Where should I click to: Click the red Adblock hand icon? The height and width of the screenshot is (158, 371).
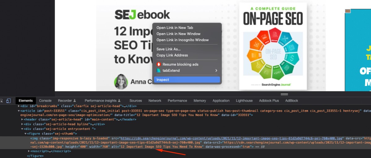click(159, 64)
